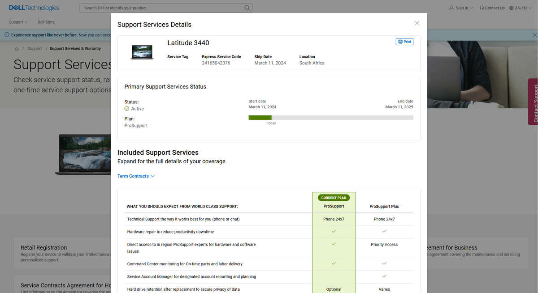Viewport: 538px width, 293px height.
Task: Click the Contact Us headset icon
Action: point(482,8)
